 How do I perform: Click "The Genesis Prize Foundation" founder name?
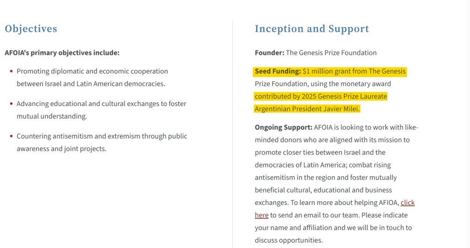pyautogui.click(x=331, y=53)
